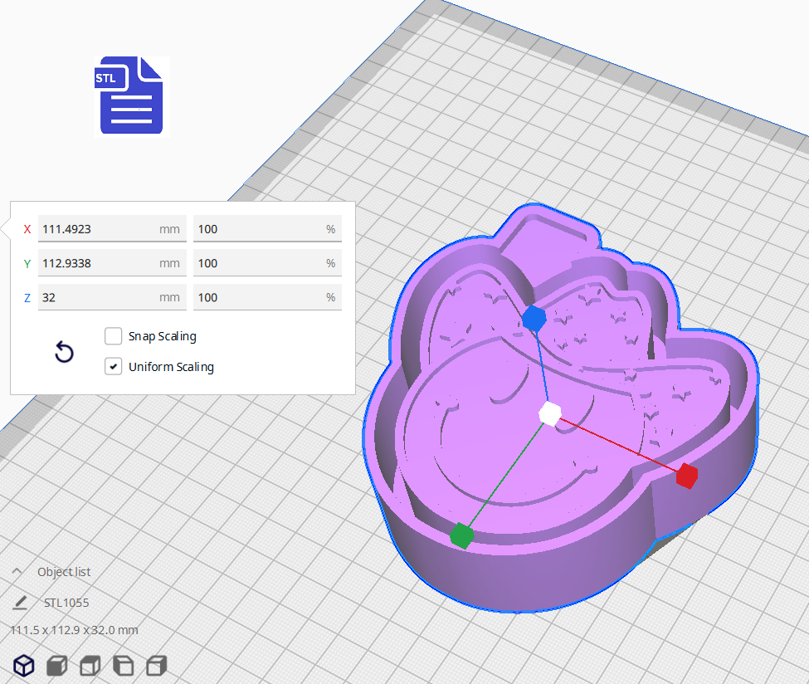Select STL1055 in the object list

[x=67, y=603]
